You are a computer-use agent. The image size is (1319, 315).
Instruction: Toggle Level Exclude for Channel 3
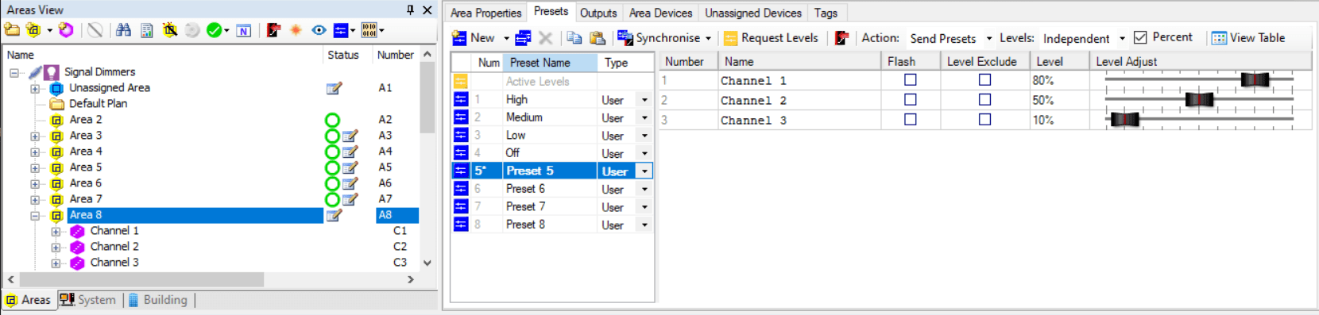click(985, 120)
